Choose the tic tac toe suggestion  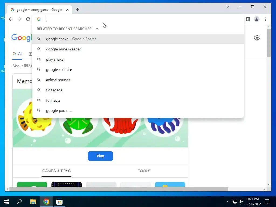(138, 90)
